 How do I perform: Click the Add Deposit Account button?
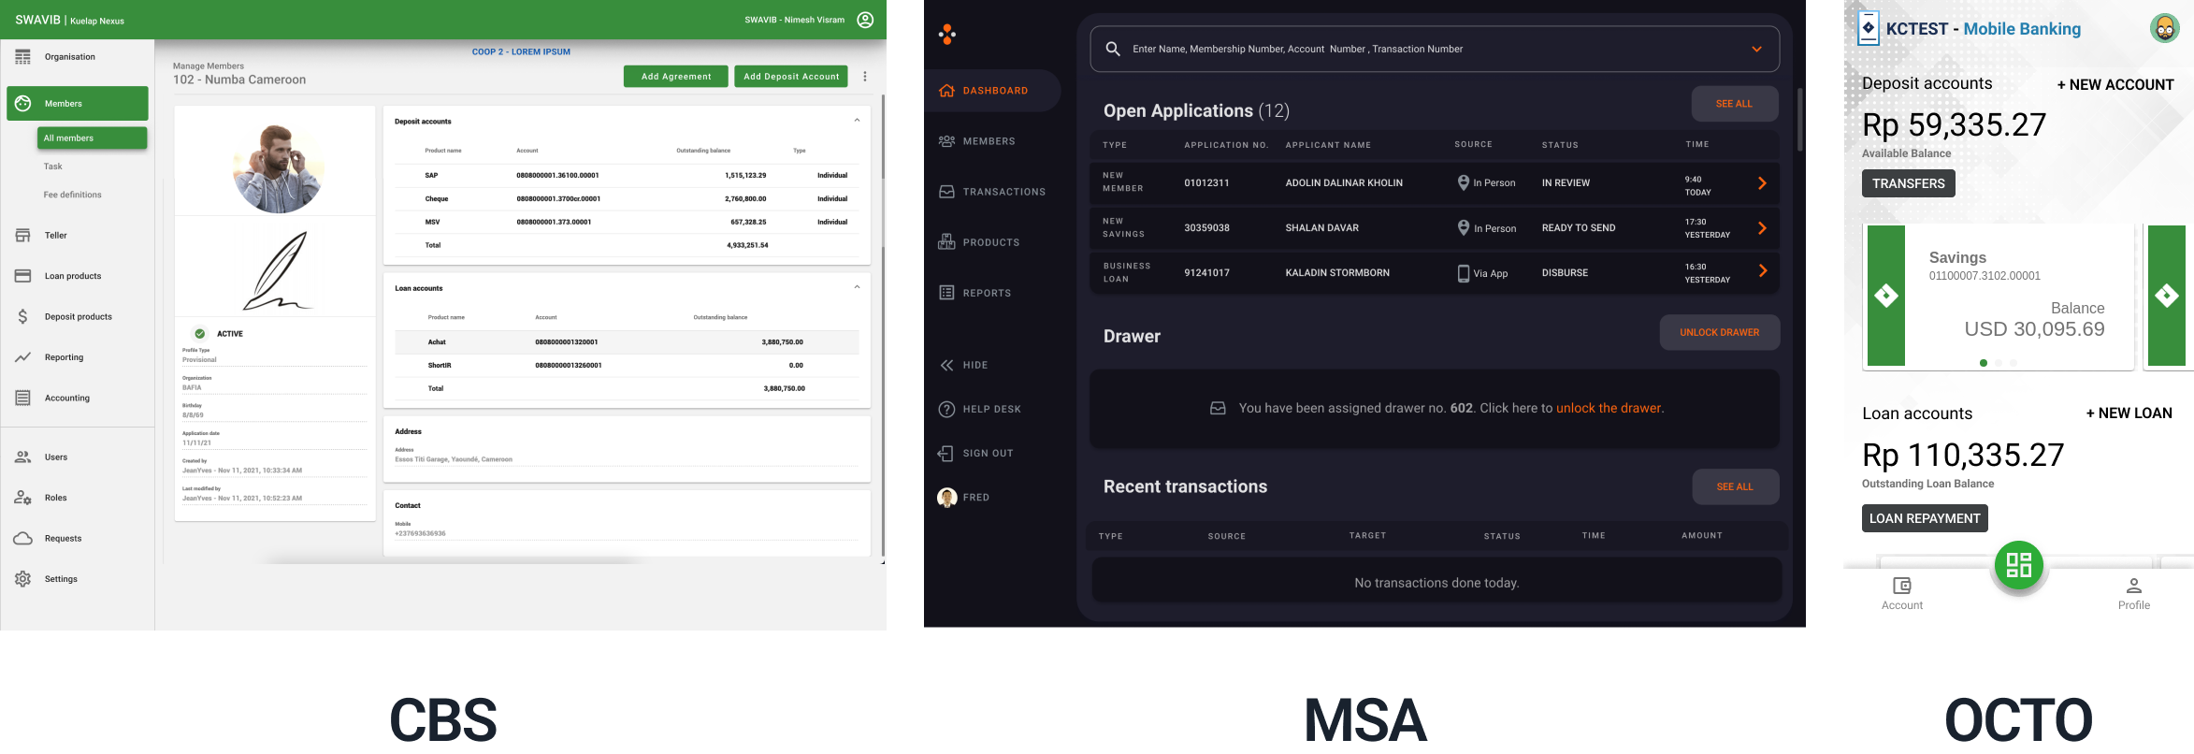(x=791, y=77)
